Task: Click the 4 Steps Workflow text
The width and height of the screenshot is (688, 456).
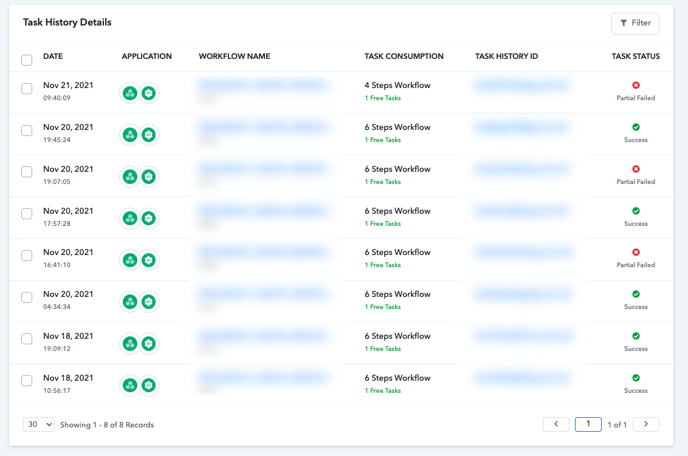Action: pos(397,85)
